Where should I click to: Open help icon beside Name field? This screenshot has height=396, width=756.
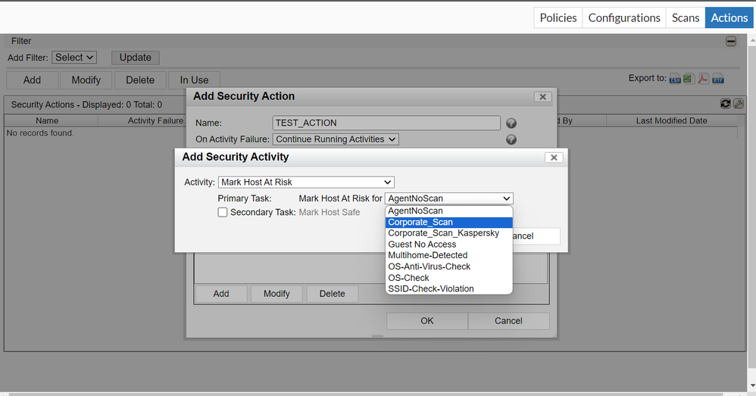511,123
